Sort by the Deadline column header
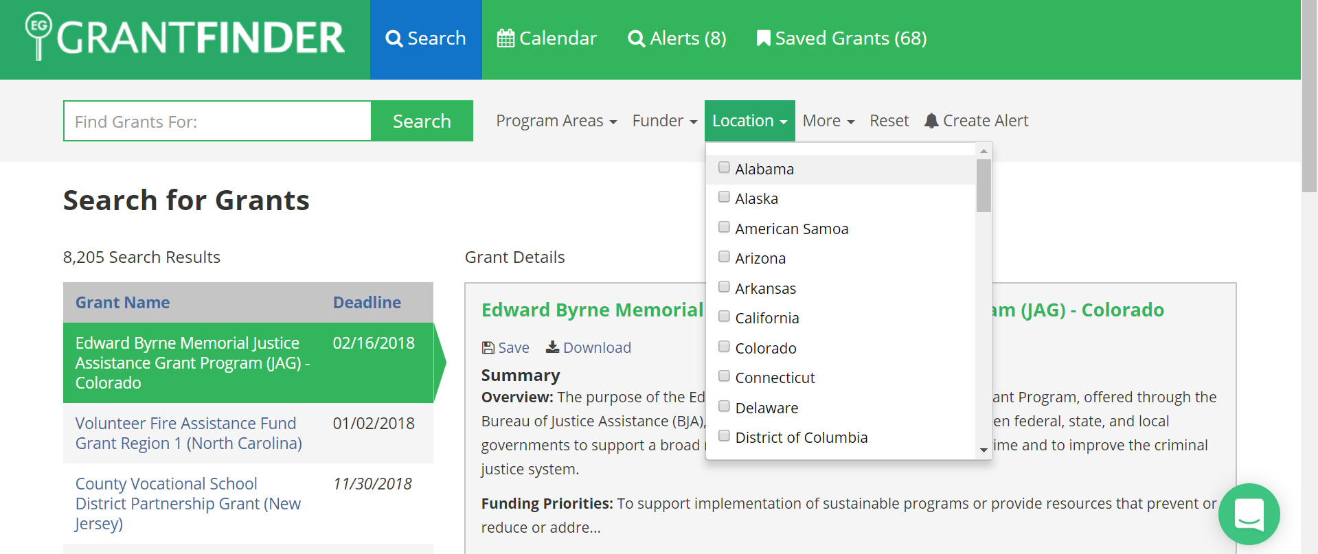1318x554 pixels. pos(367,303)
